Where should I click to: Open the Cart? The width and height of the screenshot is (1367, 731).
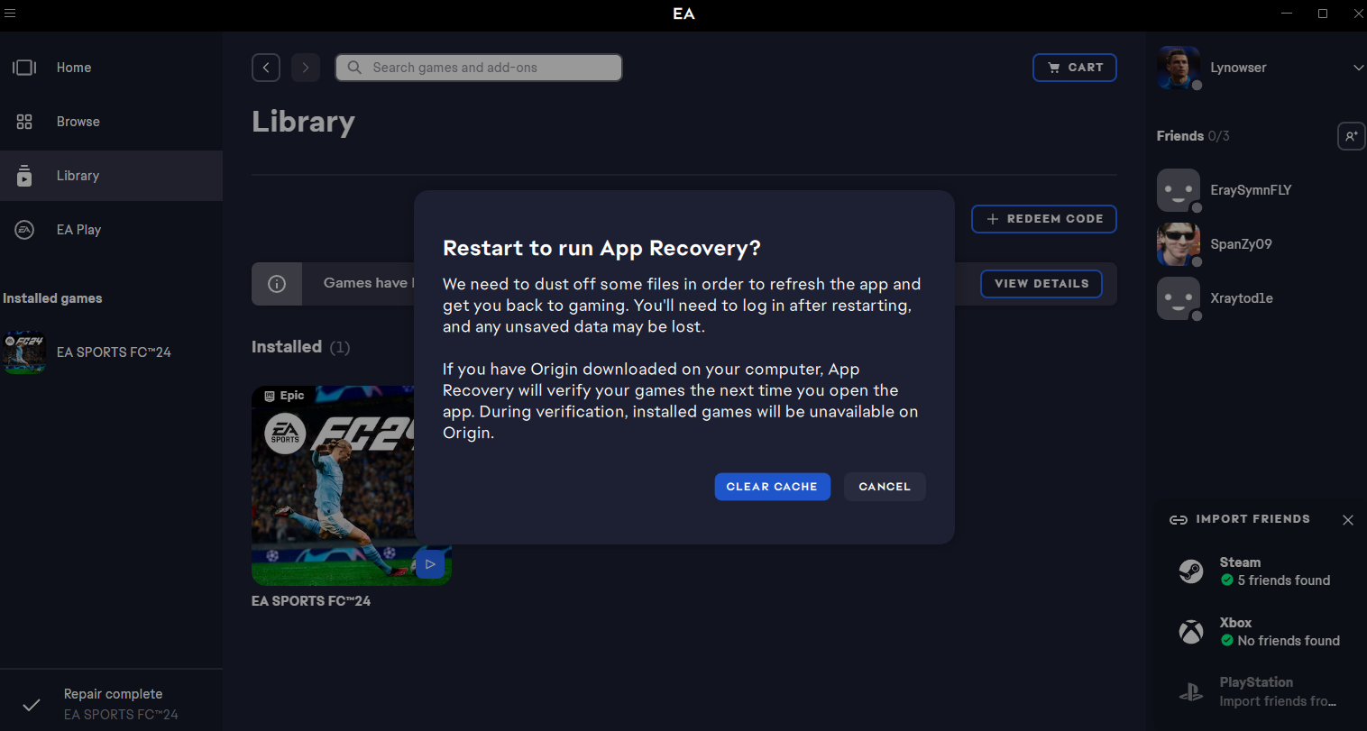tap(1075, 68)
